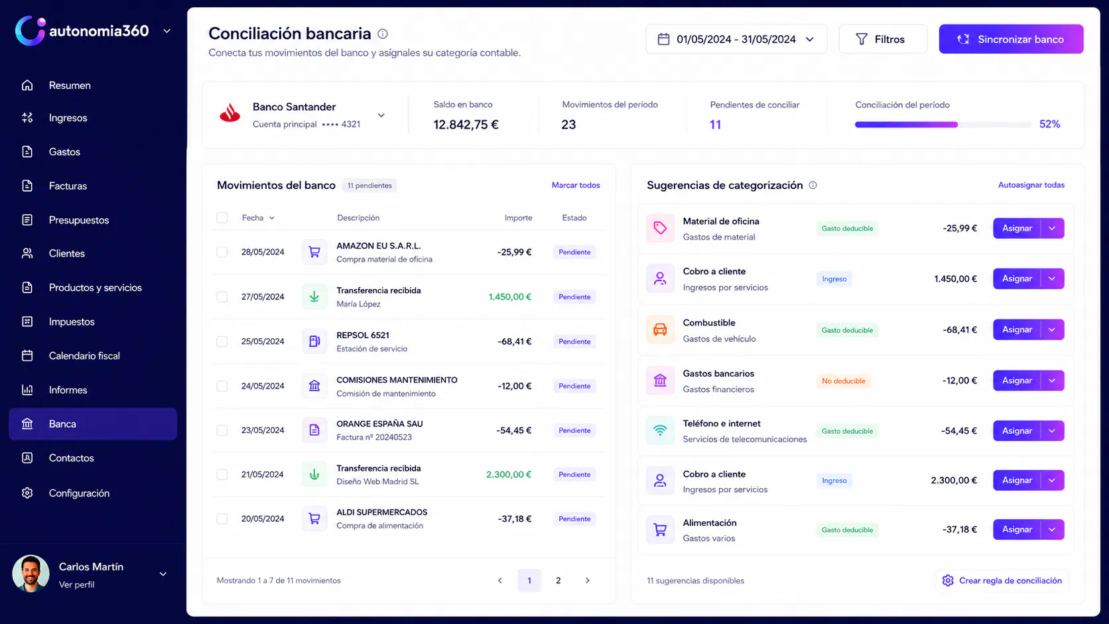The image size is (1109, 624).
Task: Click the document icon for ORANGE ESPAÑA SAU
Action: [314, 430]
